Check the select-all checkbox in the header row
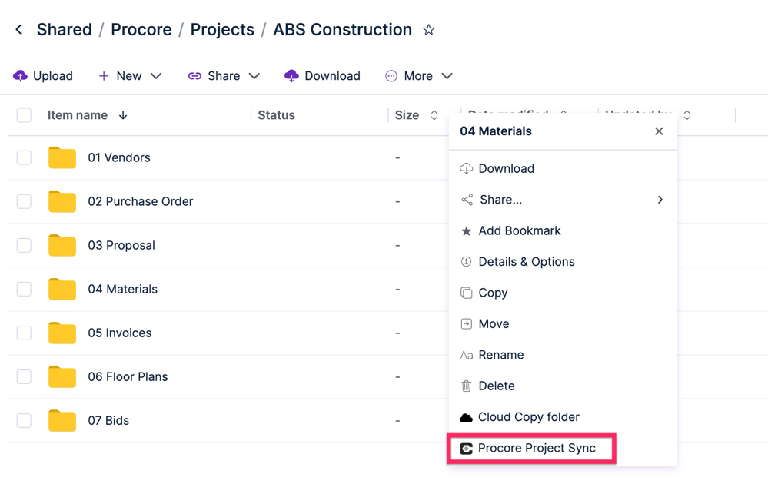The height and width of the screenshot is (497, 768). (23, 114)
